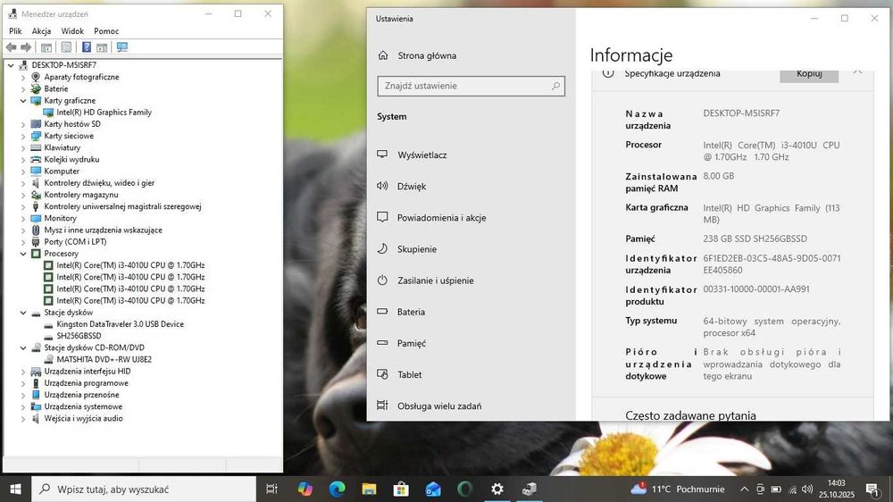This screenshot has height=502, width=893.
Task: Click the volume icon in system tray
Action: [x=807, y=489]
